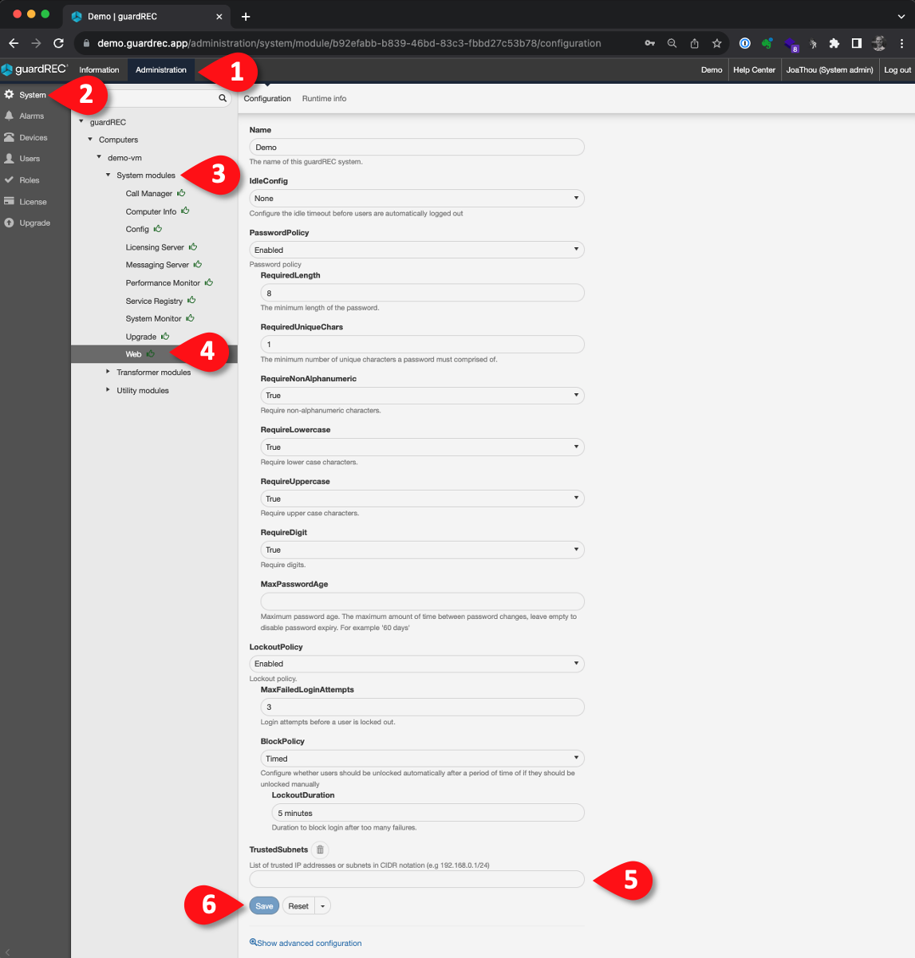
Task: Open the Information menu tab
Action: (99, 70)
